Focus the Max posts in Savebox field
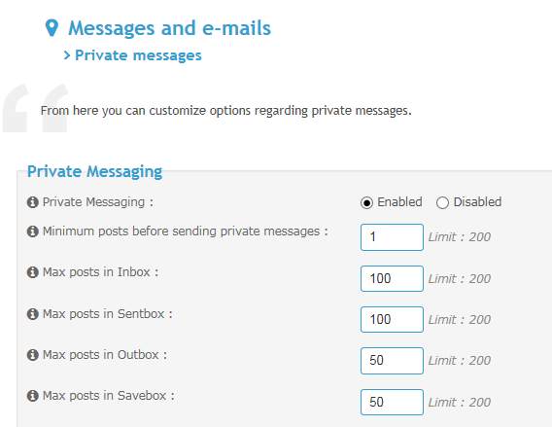The image size is (552, 427). click(392, 402)
